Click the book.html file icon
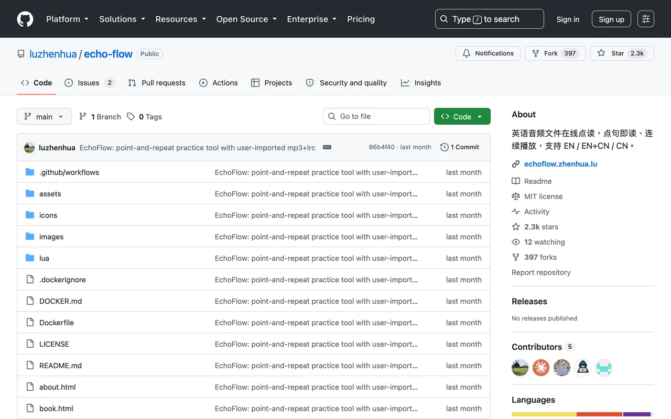Screen dimensions: 671x419 [30, 409]
